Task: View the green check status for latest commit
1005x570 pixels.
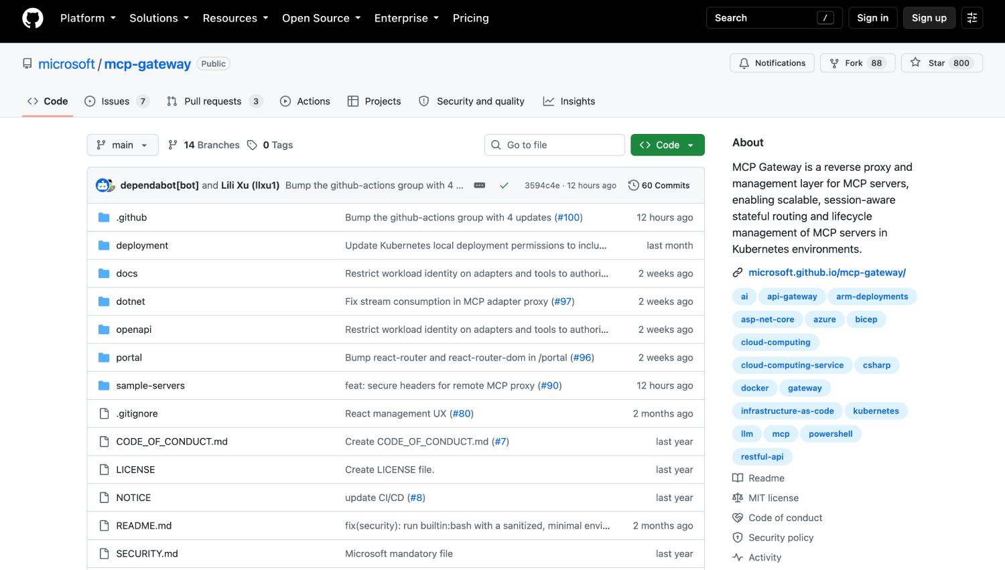Action: [x=504, y=186]
